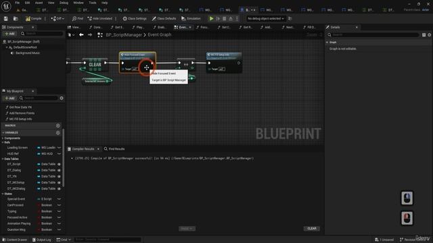Image resolution: width=433 pixels, height=243 pixels.
Task: Select Background Music component
Action: [x=27, y=53]
